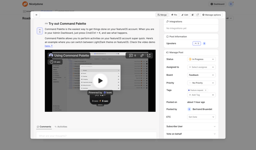The image size is (256, 150).
Task: Edit the post
Action: tap(185, 15)
